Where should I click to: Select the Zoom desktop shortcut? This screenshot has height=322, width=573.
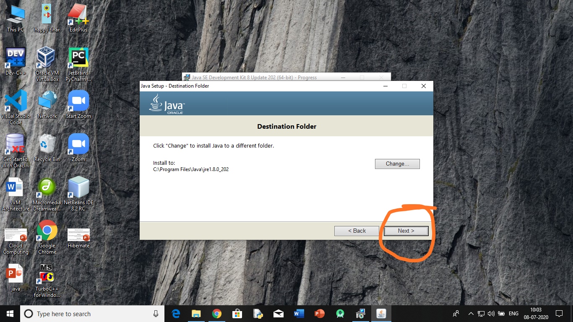coord(78,148)
